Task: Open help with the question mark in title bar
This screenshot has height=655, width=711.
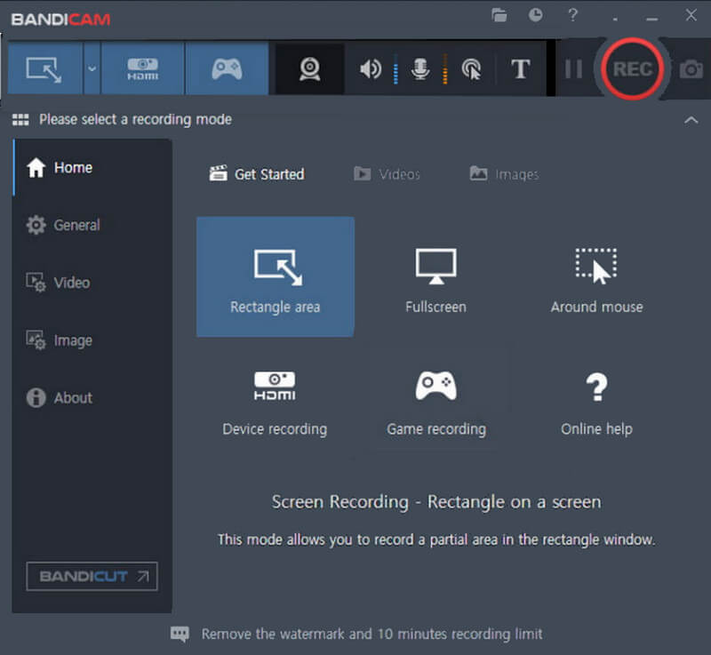Action: click(x=573, y=15)
